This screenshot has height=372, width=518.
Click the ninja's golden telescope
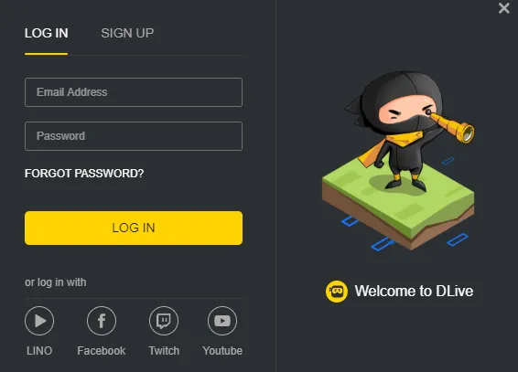coord(451,125)
